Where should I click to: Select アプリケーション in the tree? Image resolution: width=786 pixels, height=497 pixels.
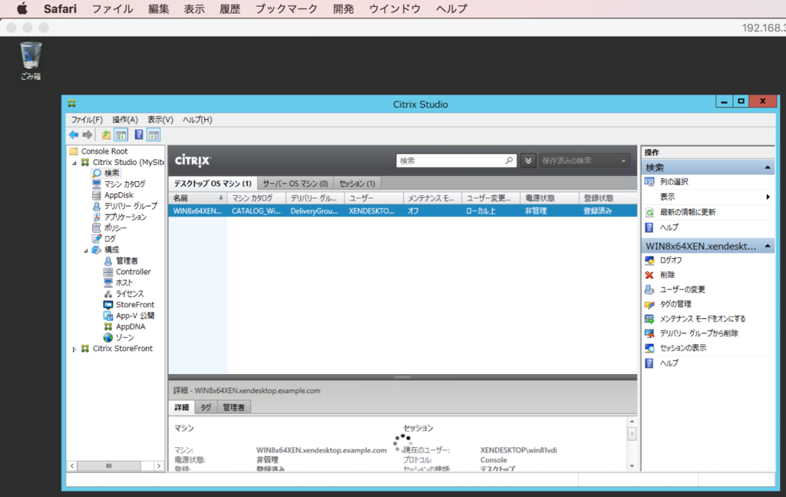(125, 217)
